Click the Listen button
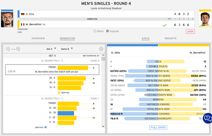The width and height of the screenshot is (212, 136). 190,32
